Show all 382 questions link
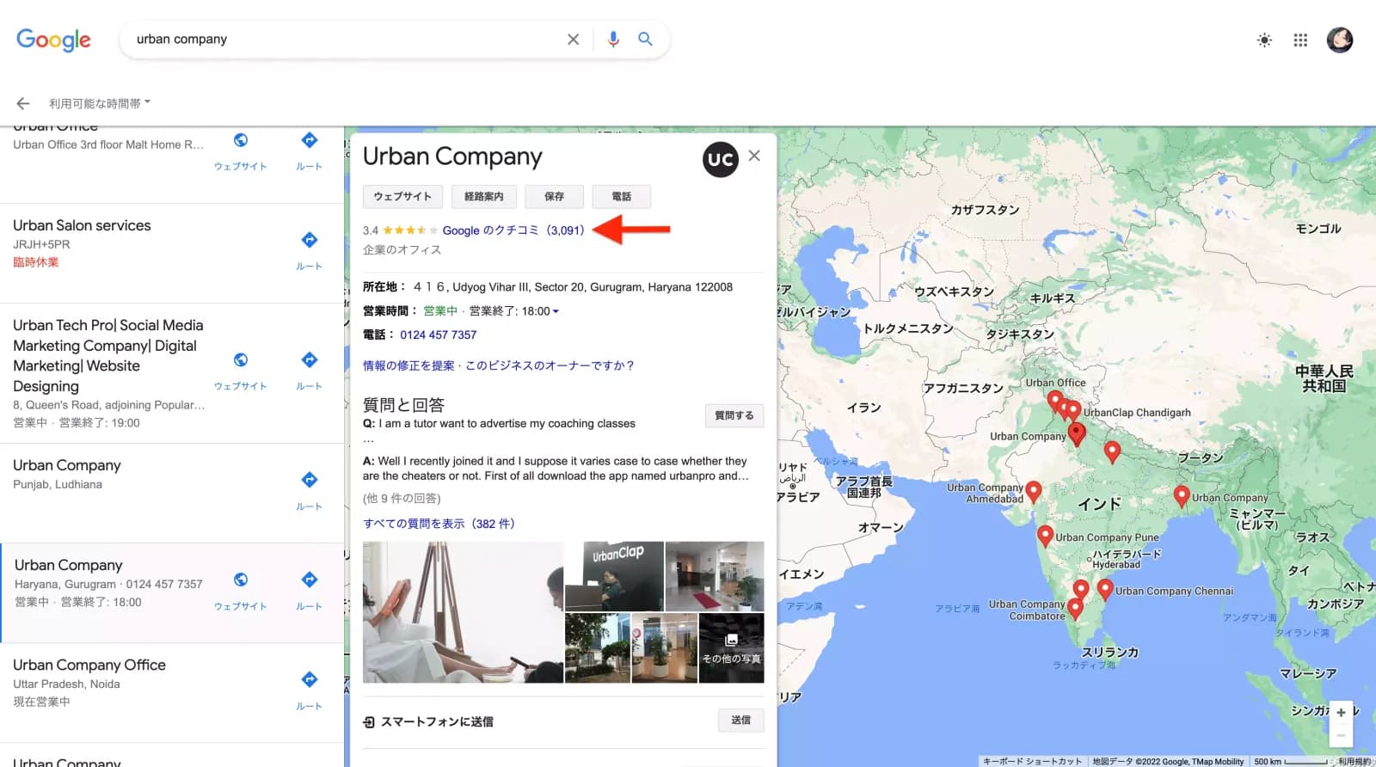This screenshot has height=767, width=1376. 439,524
